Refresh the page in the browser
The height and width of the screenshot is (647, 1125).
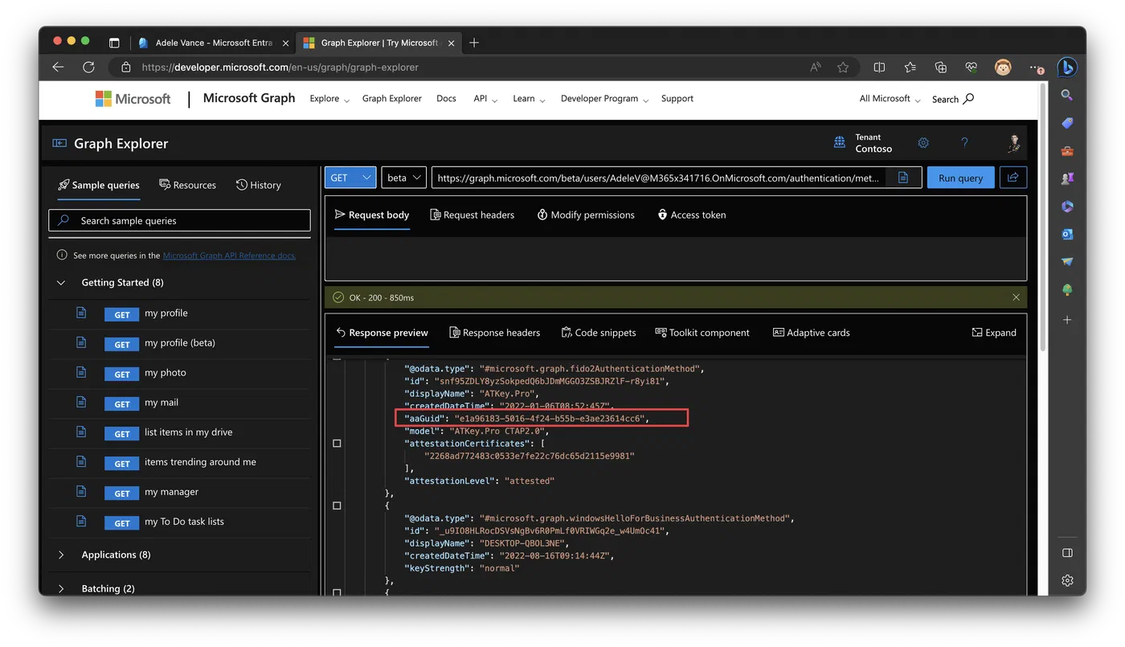[x=88, y=68]
